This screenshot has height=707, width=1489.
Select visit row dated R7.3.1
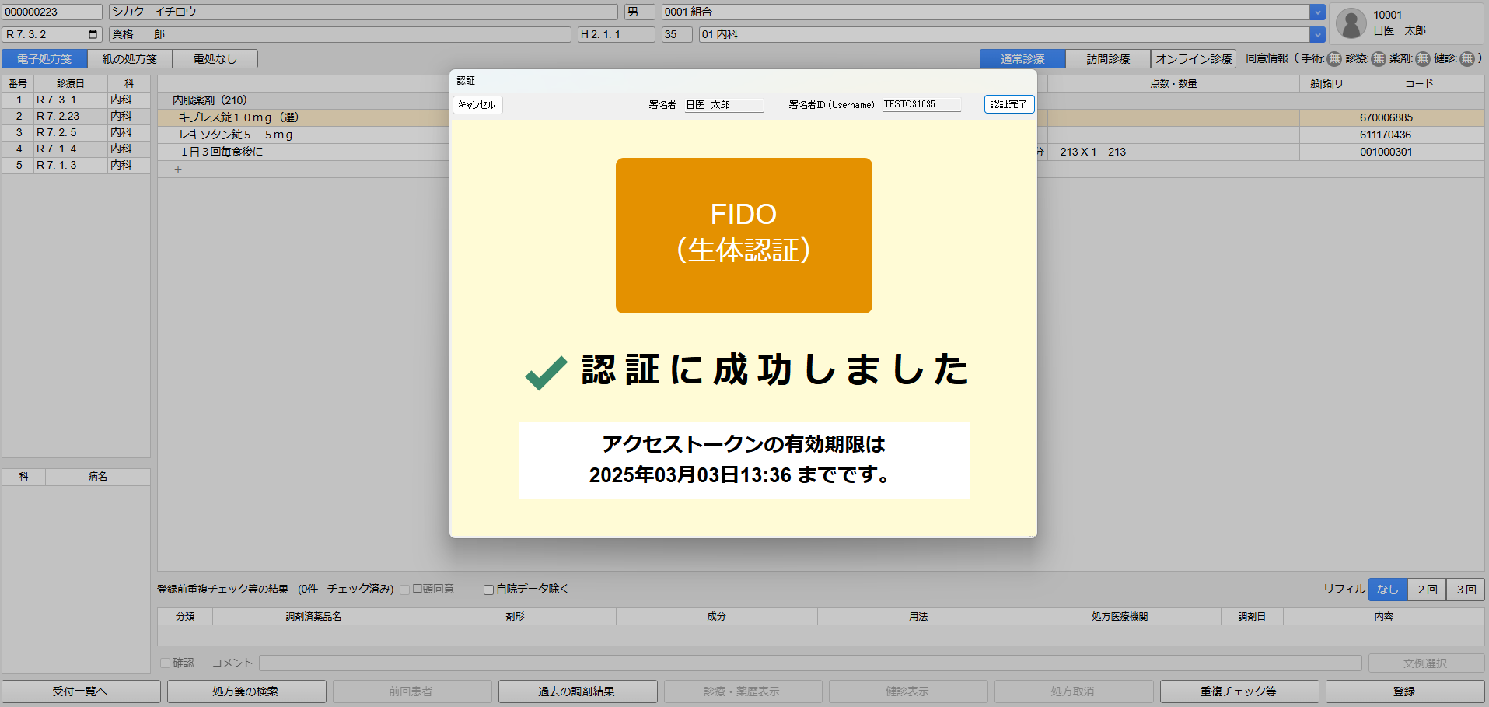[76, 100]
